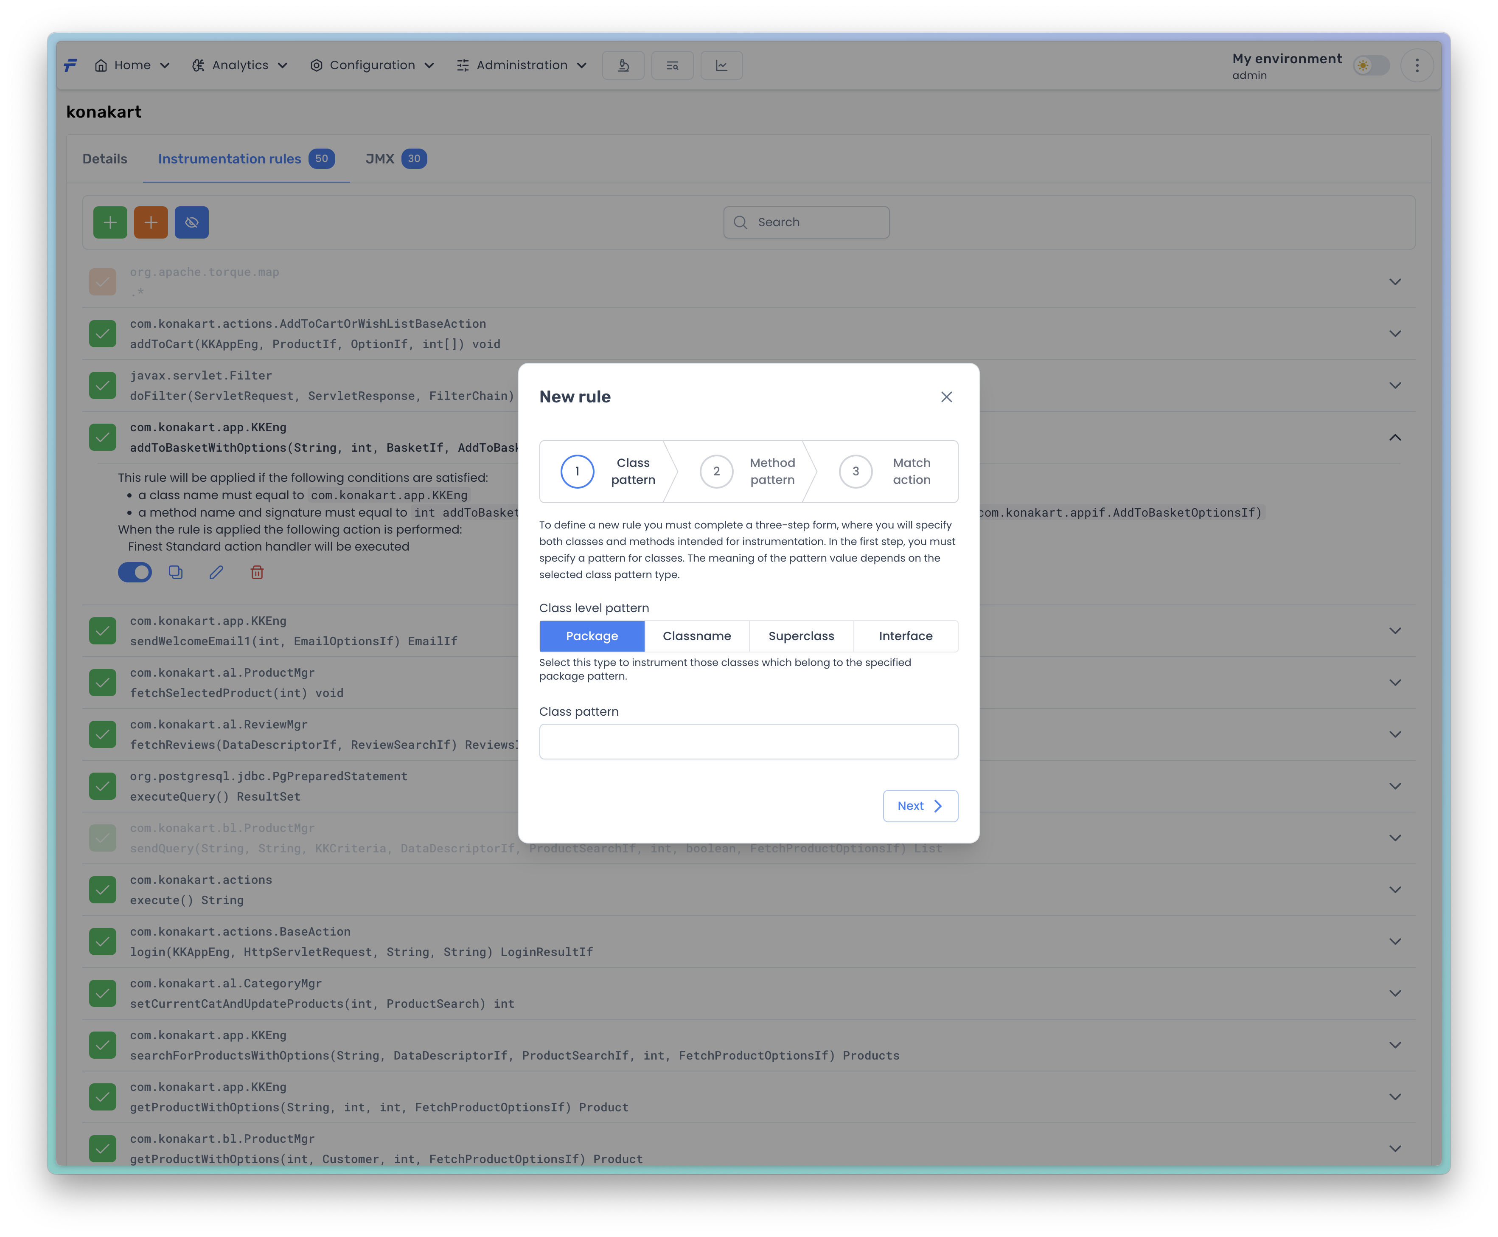Click the orange plus button
Image resolution: width=1498 pixels, height=1237 pixels.
click(151, 222)
